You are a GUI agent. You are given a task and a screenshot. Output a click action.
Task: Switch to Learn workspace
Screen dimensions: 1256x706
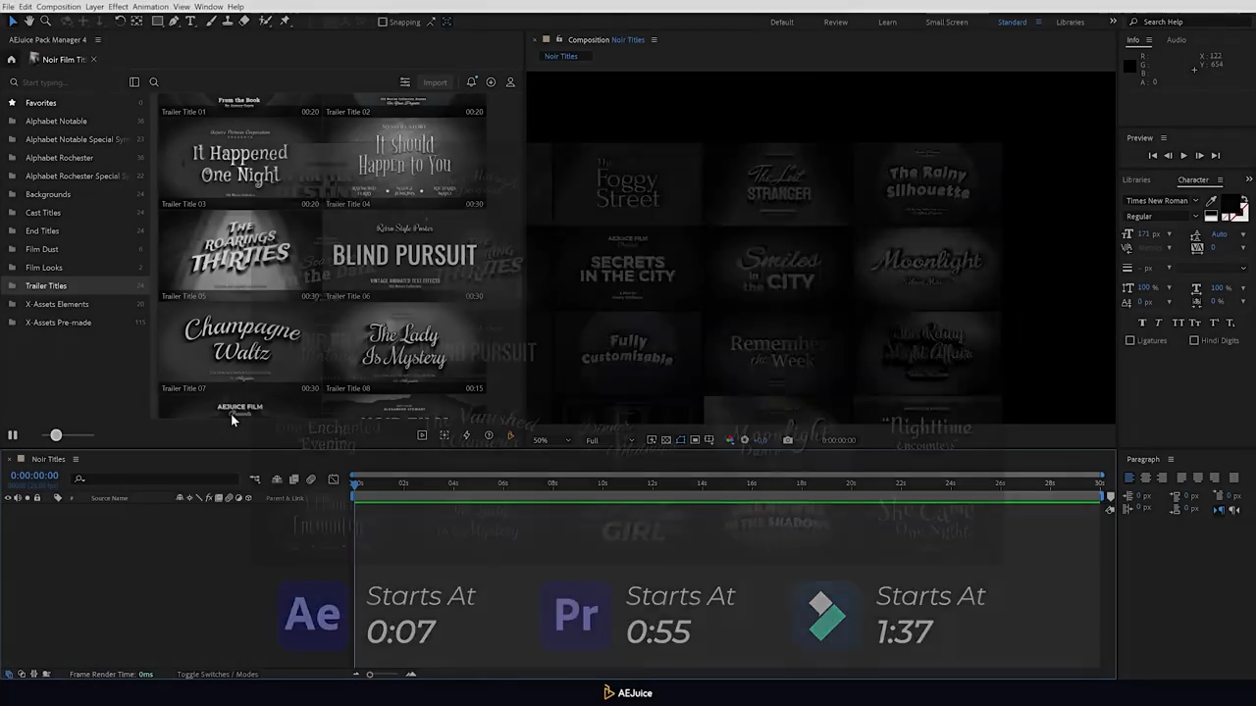(887, 22)
